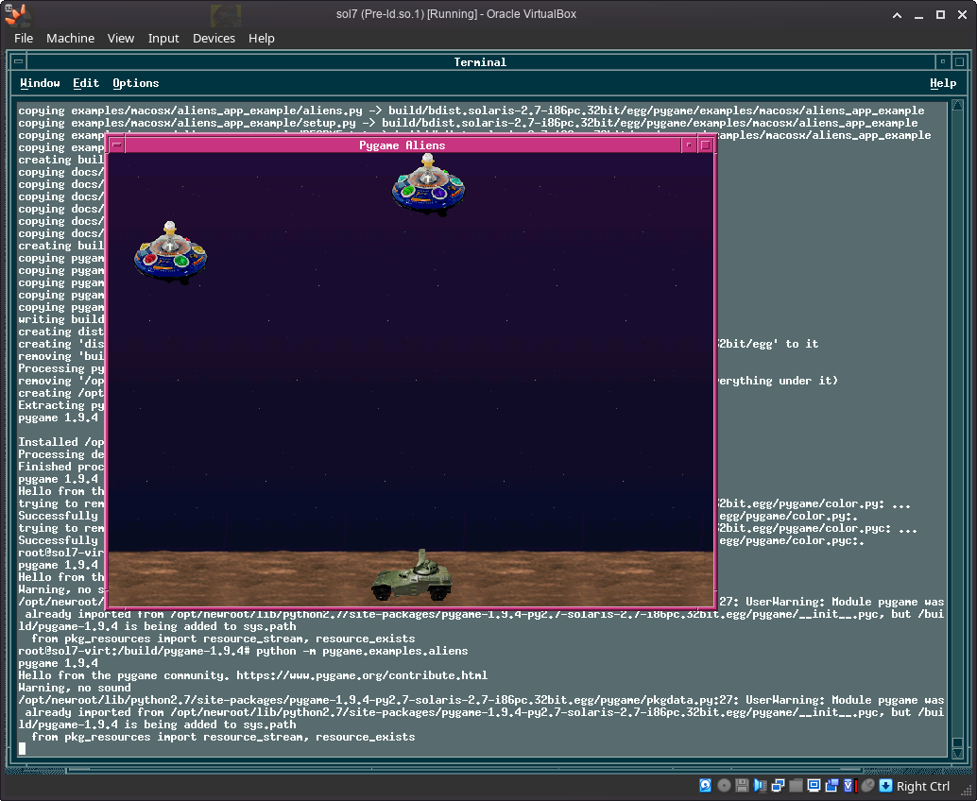Open the Terminal Options menu
This screenshot has width=977, height=801.
pos(136,83)
